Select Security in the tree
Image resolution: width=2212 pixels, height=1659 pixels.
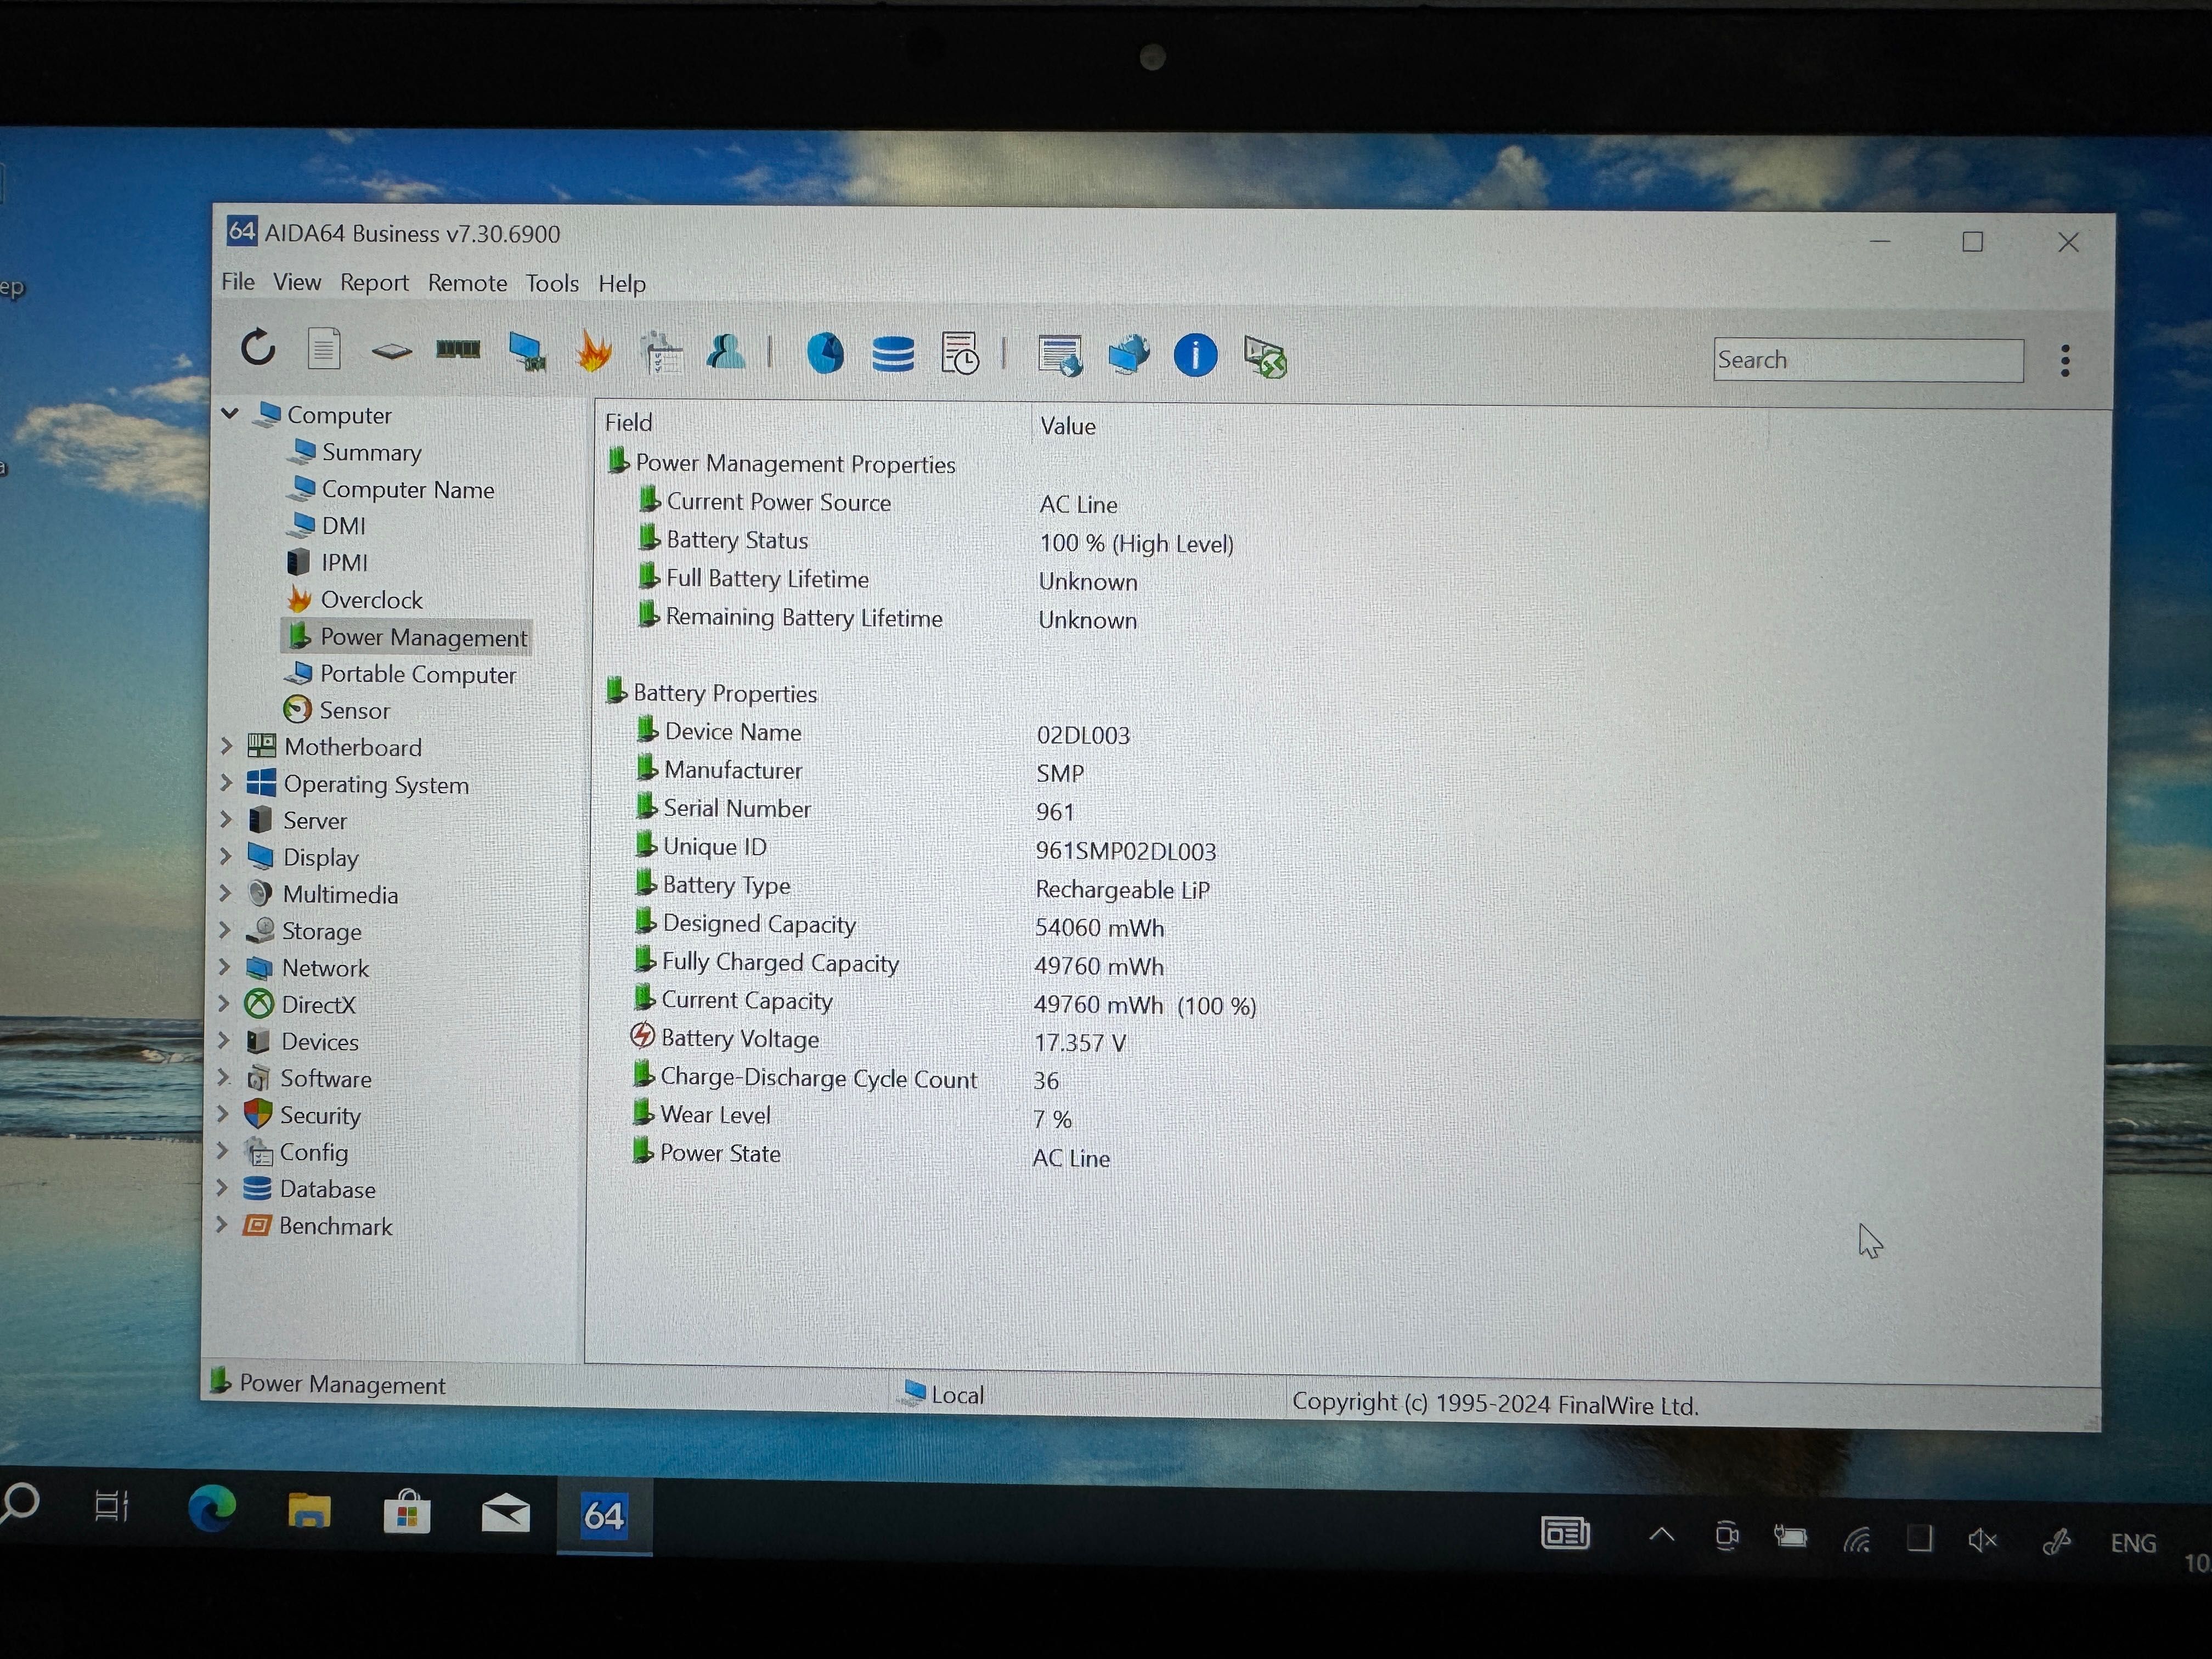(320, 1115)
